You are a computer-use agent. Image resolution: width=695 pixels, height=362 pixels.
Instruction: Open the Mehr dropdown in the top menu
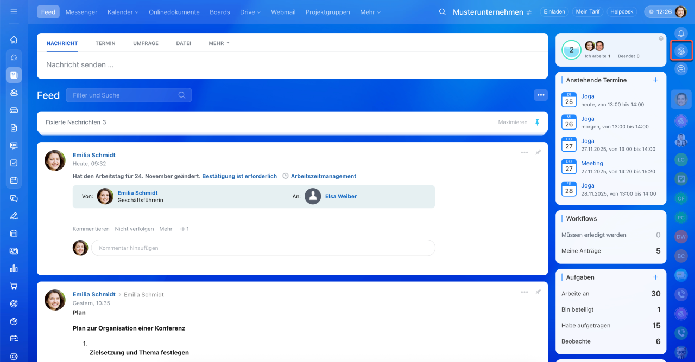370,12
